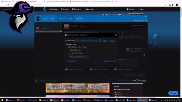The width and height of the screenshot is (182, 102).
Task: Click the Modpack Options gear in dialog title
Action: [x=66, y=35]
